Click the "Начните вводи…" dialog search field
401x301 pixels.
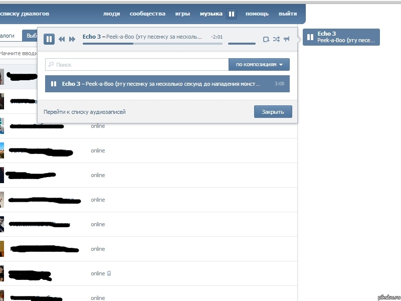coord(19,54)
